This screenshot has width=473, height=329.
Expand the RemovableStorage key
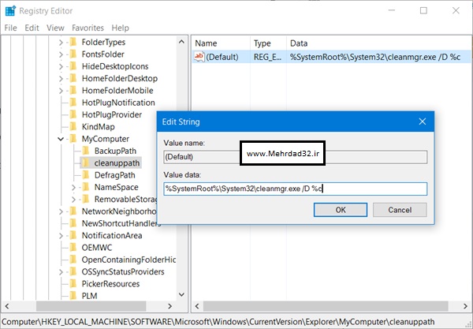point(73,199)
